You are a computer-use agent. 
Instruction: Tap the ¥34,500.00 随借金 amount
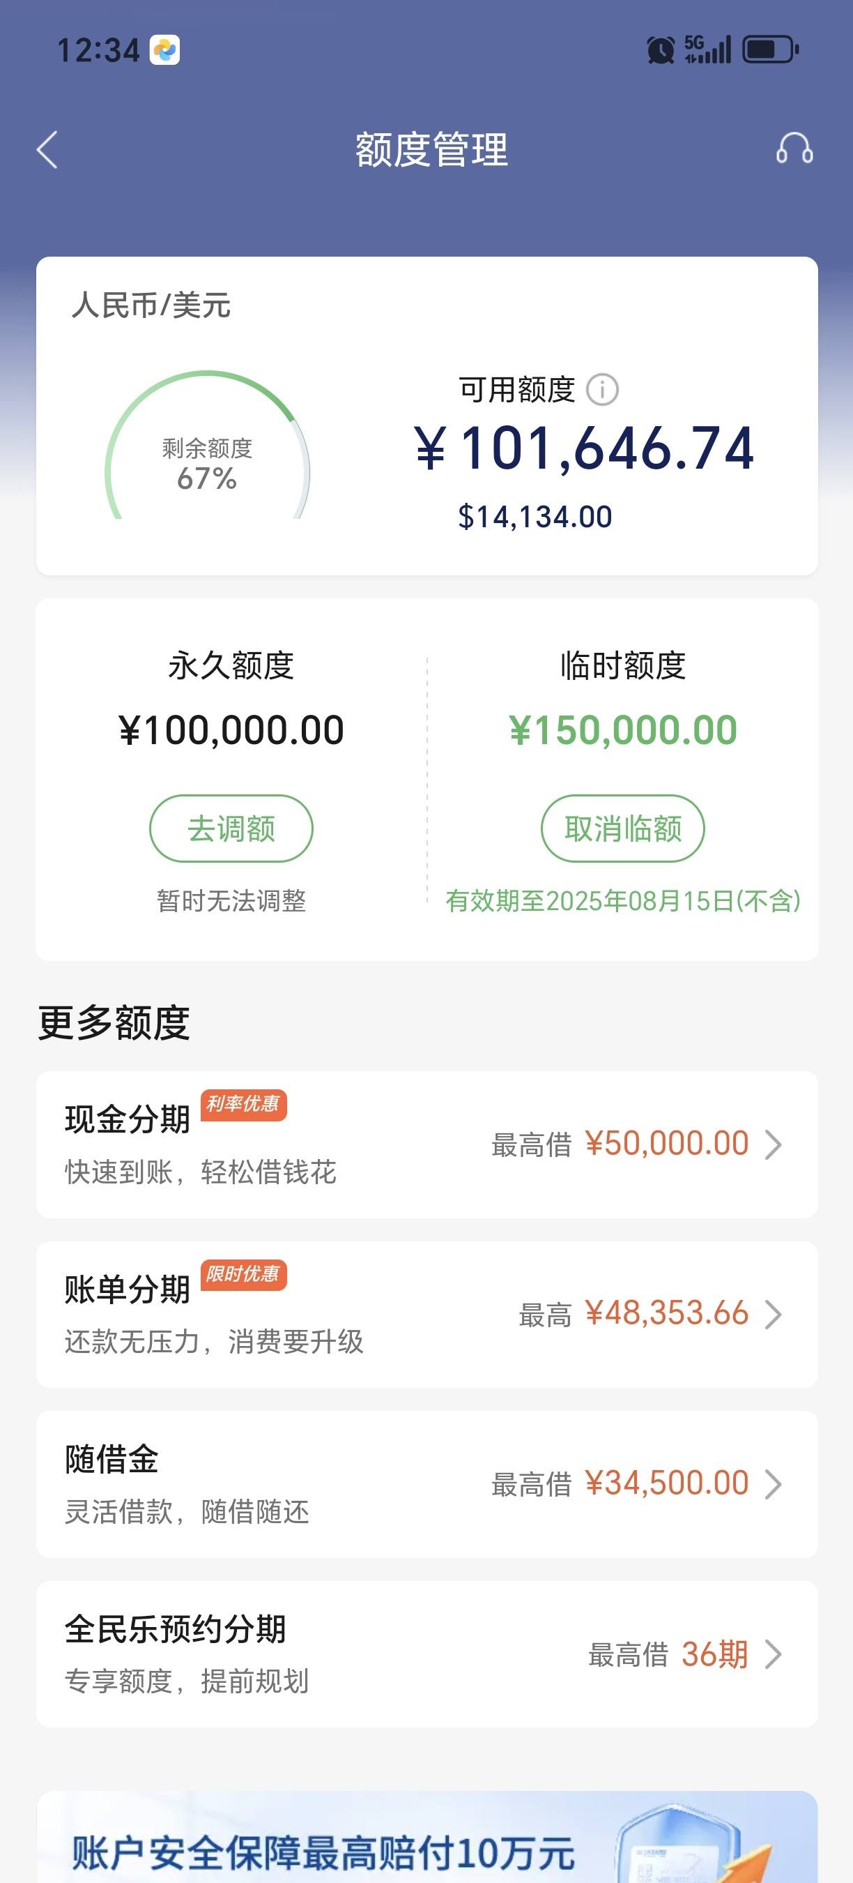(x=667, y=1483)
